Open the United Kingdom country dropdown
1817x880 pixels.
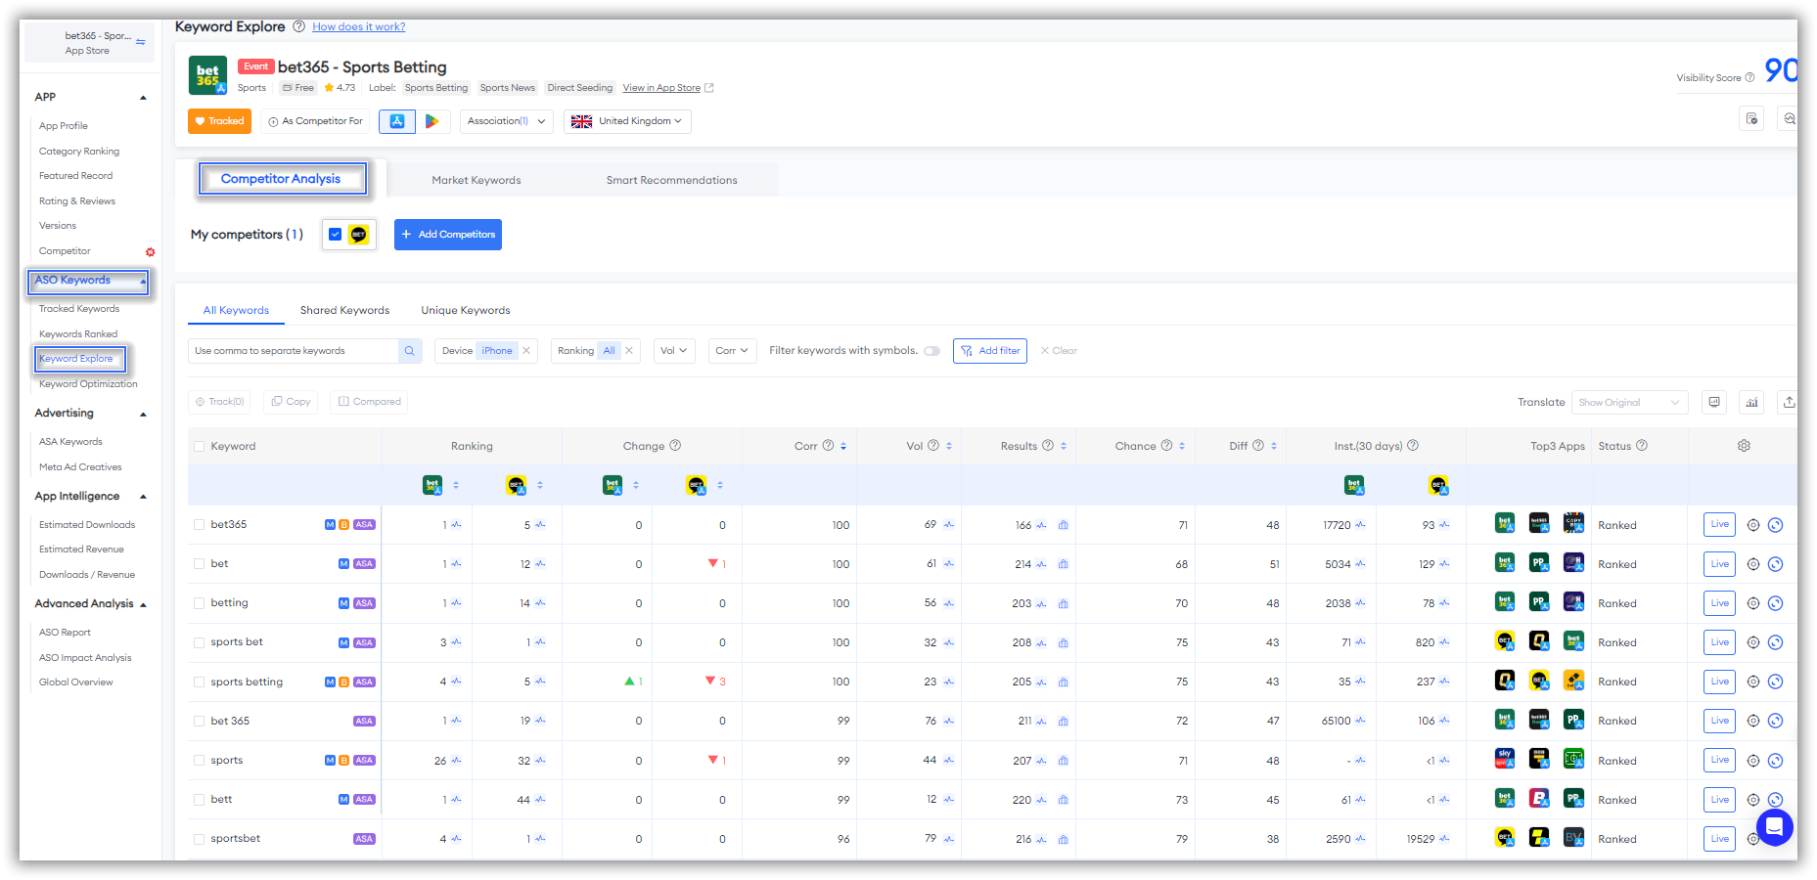pyautogui.click(x=627, y=121)
